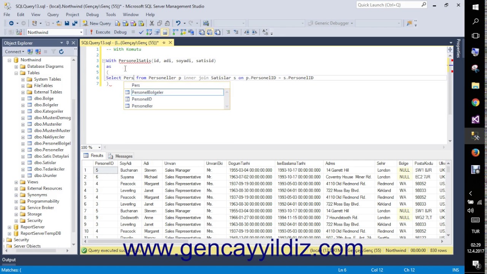Viewport: 487px width, 274px height.
Task: Click the Save All icon
Action: (75, 23)
